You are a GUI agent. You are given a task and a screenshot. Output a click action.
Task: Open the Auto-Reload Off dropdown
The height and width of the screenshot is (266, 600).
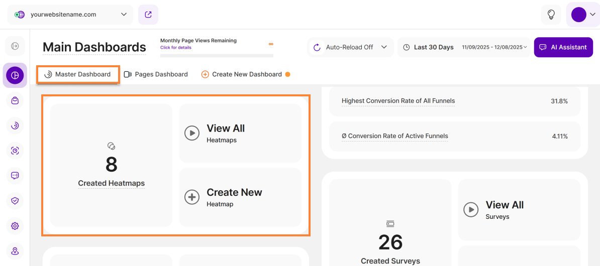(350, 47)
